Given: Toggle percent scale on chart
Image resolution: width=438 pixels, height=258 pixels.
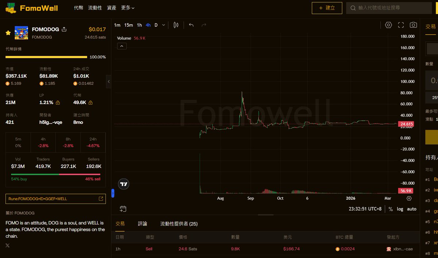Looking at the screenshot, I should (391, 209).
